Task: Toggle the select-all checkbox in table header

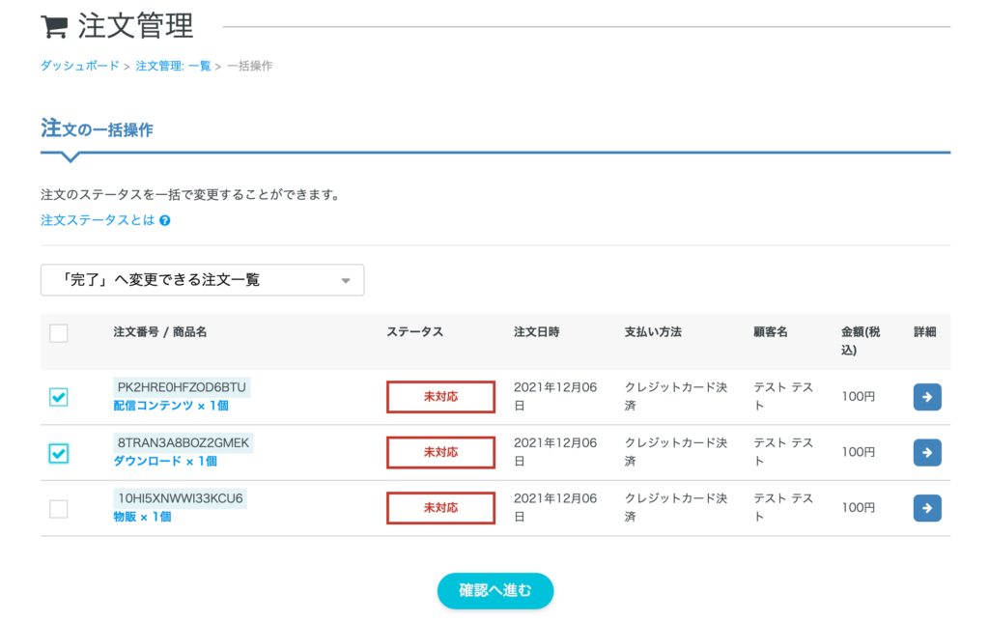Action: (59, 333)
